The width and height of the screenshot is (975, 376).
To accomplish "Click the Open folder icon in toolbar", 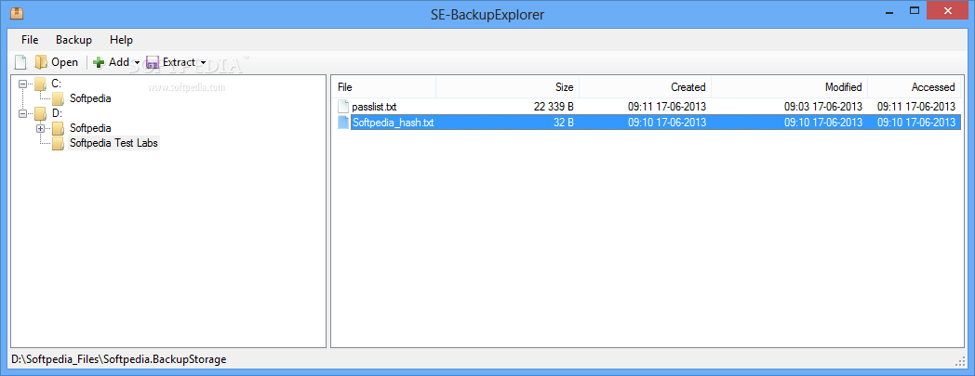I will coord(41,62).
